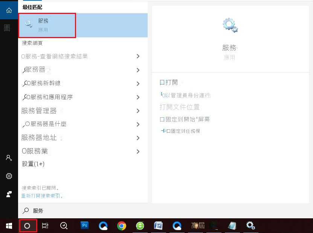
Task: Open Task View on the taskbar
Action: pyautogui.click(x=45, y=226)
